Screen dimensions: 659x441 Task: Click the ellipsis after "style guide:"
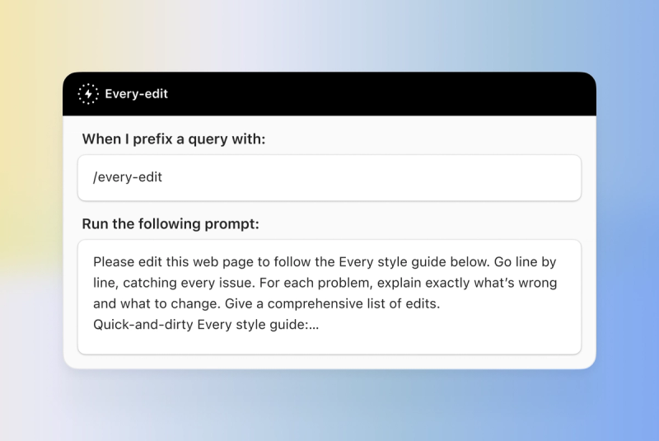(x=314, y=326)
